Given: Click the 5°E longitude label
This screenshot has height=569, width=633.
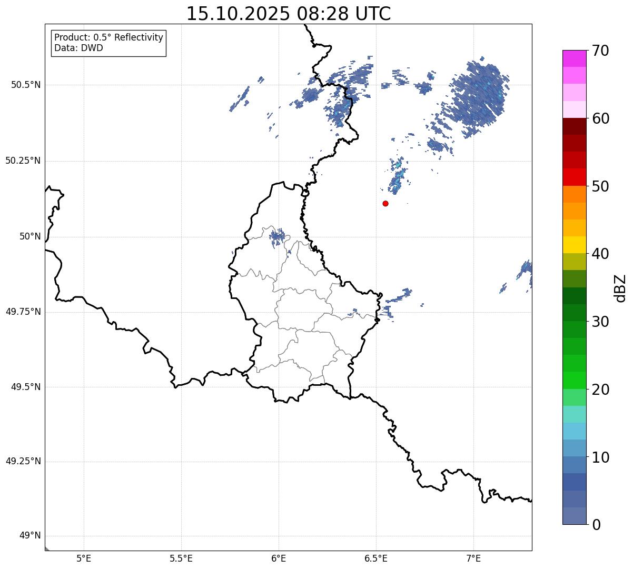Looking at the screenshot, I should (84, 558).
